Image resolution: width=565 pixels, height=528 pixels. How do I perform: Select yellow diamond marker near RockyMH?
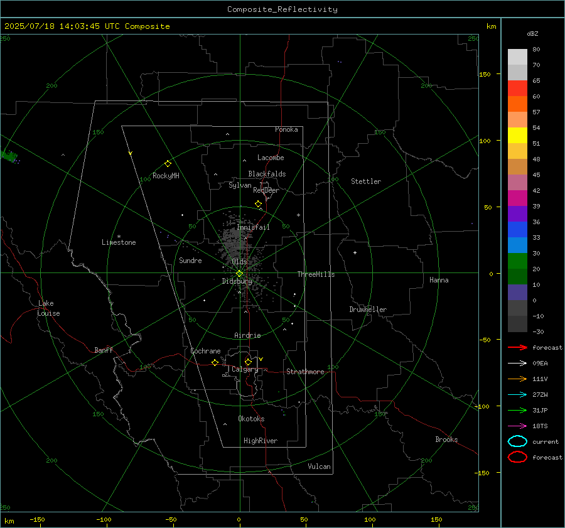pyautogui.click(x=168, y=164)
